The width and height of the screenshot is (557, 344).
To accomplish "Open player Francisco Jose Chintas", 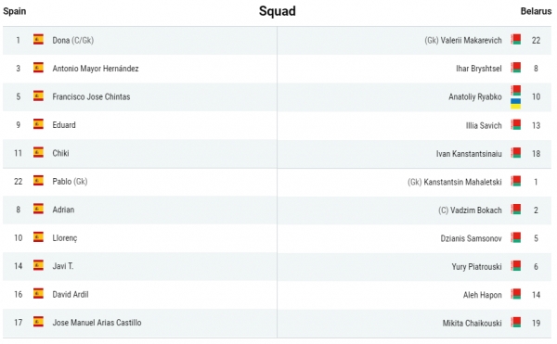I will (91, 96).
